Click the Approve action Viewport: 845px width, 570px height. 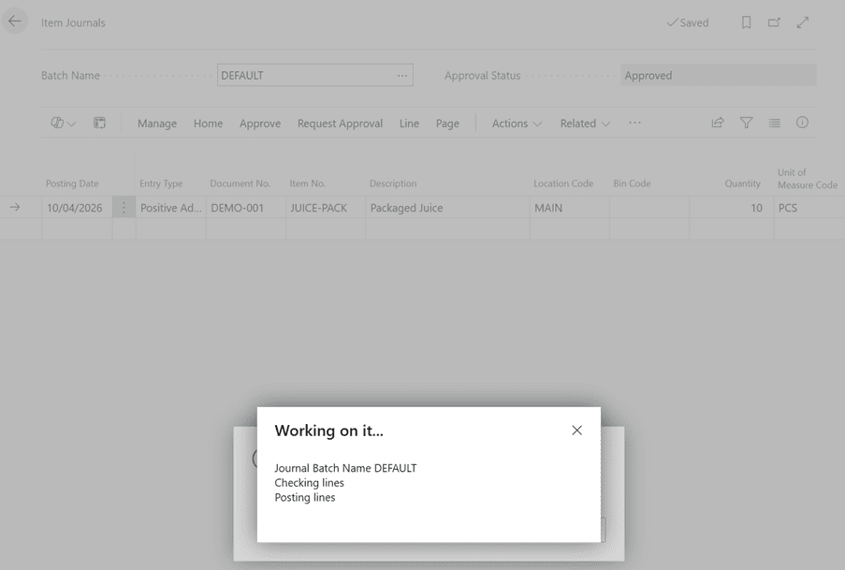pyautogui.click(x=260, y=124)
